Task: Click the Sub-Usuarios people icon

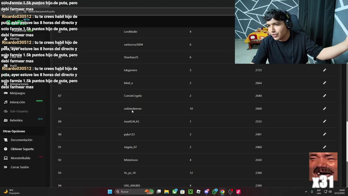Action: coord(5,111)
